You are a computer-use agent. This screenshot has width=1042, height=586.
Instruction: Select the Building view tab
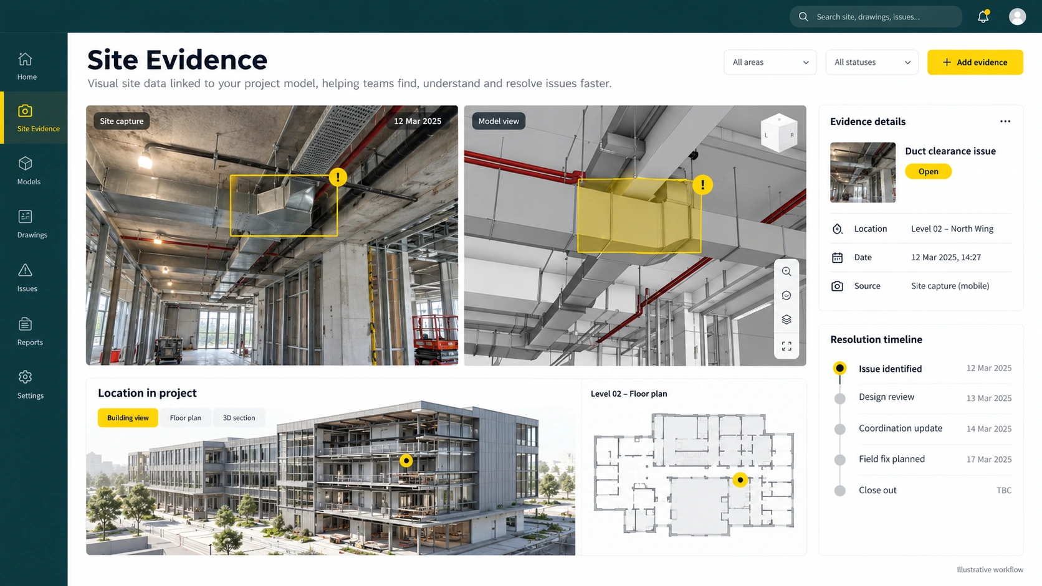tap(128, 418)
